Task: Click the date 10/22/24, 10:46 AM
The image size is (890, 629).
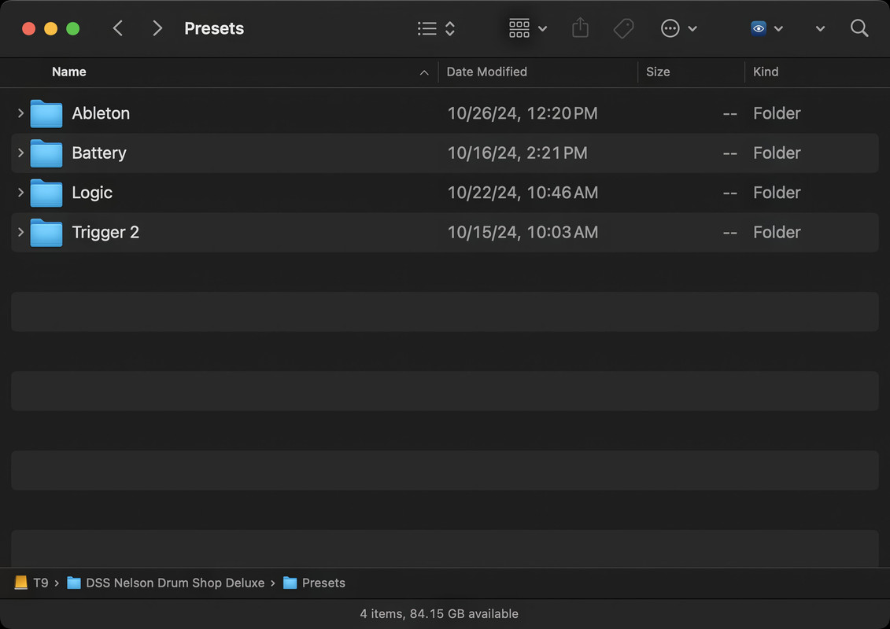Action: point(523,193)
